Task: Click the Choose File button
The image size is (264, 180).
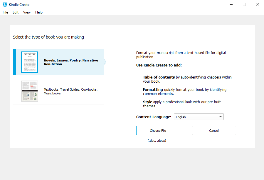Action: (x=158, y=131)
